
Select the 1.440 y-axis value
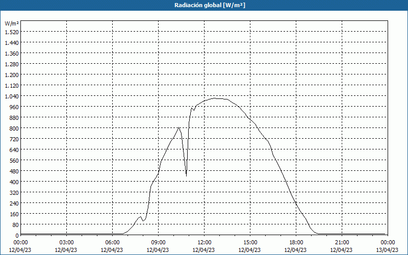coord(12,43)
